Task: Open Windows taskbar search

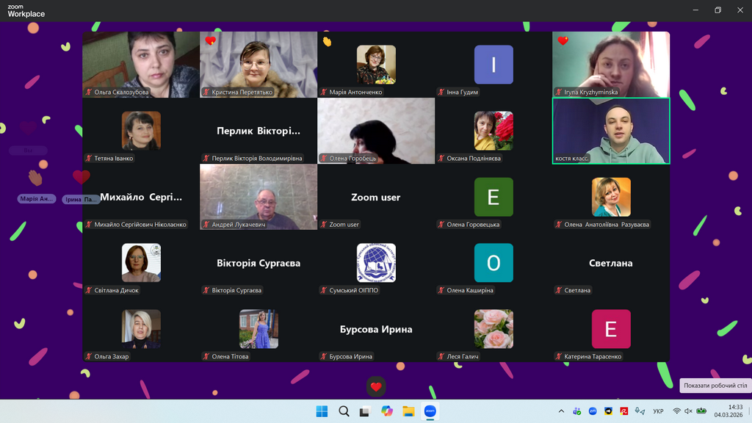Action: tap(344, 411)
